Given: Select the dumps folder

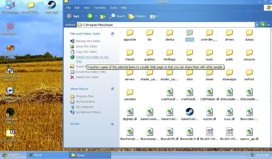Looking at the screenshot, I should click(x=249, y=35).
